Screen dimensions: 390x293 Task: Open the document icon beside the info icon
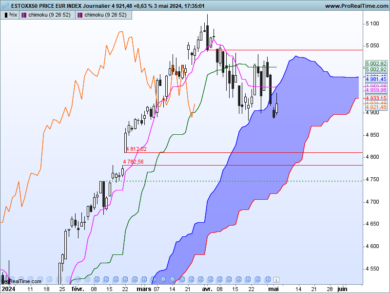point(267,279)
